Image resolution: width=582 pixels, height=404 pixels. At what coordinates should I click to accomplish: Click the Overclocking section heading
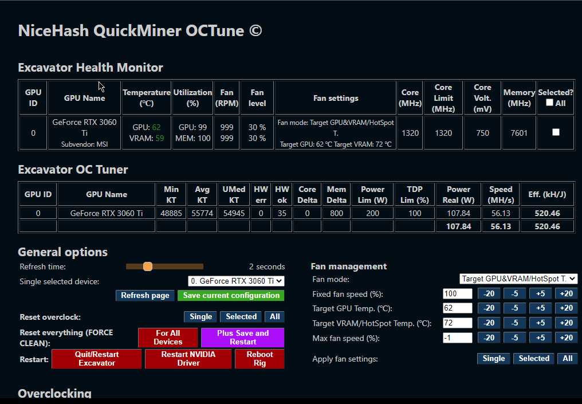(54, 394)
